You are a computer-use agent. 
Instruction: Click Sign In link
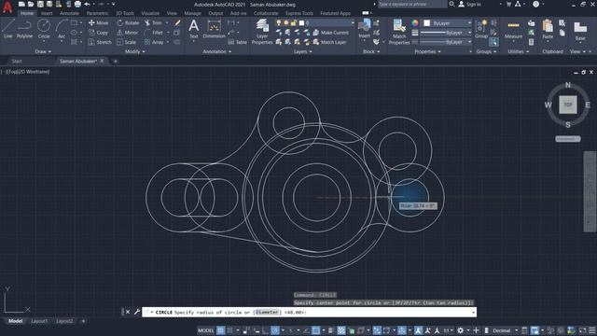469,4
